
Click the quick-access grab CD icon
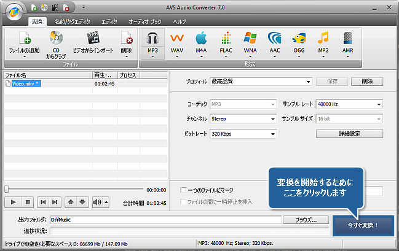click(44, 7)
